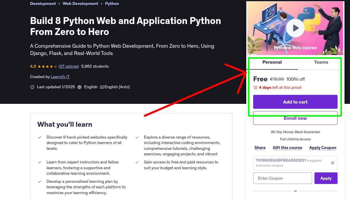Click Gift this course
350x199 pixels.
(287, 148)
